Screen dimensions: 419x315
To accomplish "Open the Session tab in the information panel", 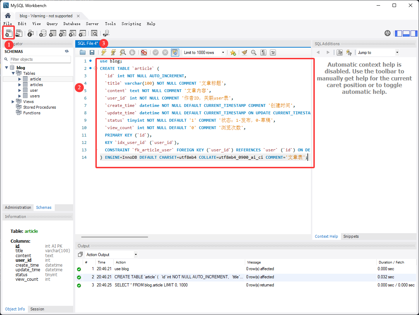I will [37, 309].
